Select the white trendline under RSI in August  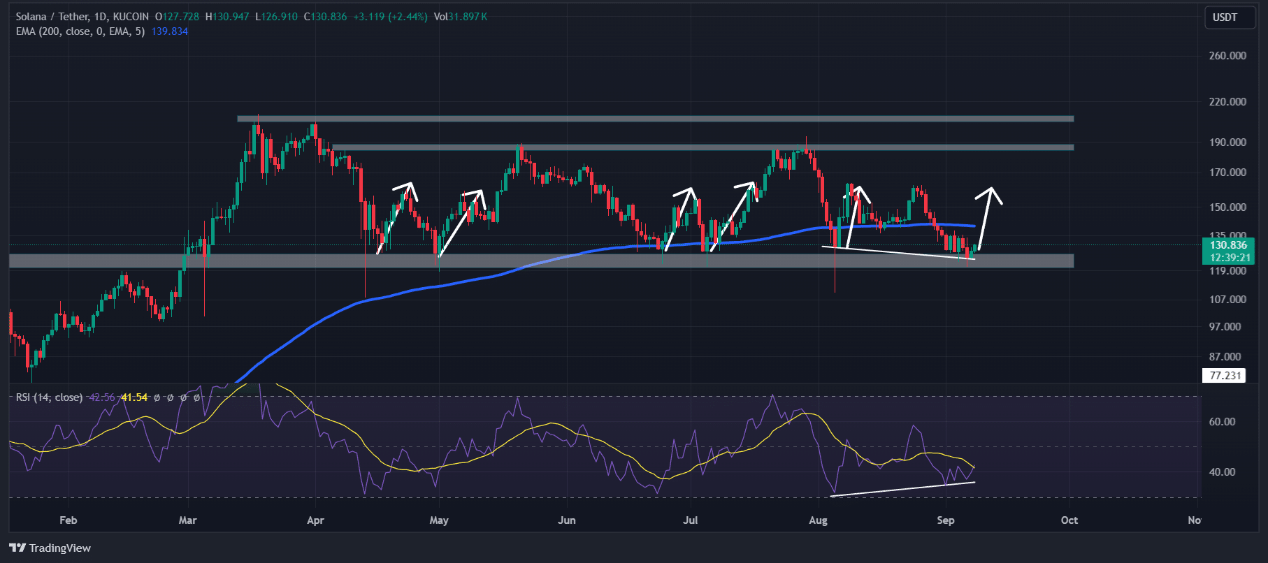[902, 489]
